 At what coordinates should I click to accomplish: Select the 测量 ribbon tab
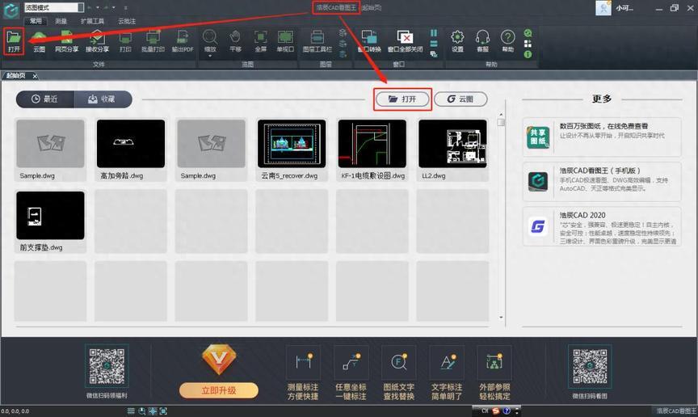pos(61,21)
